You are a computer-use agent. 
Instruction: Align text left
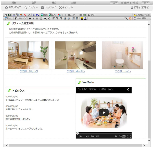(x=54, y=18)
